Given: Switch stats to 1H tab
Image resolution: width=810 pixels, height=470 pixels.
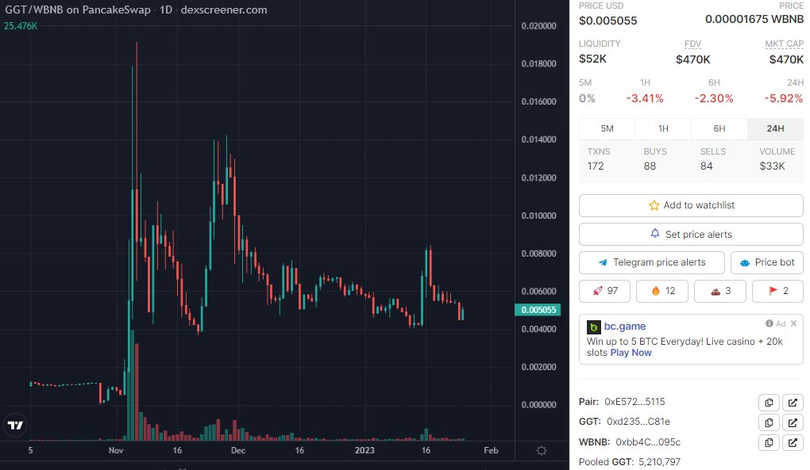Looking at the screenshot, I should 663,129.
